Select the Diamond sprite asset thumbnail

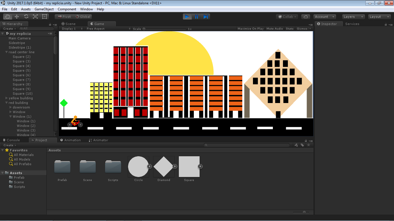164,167
